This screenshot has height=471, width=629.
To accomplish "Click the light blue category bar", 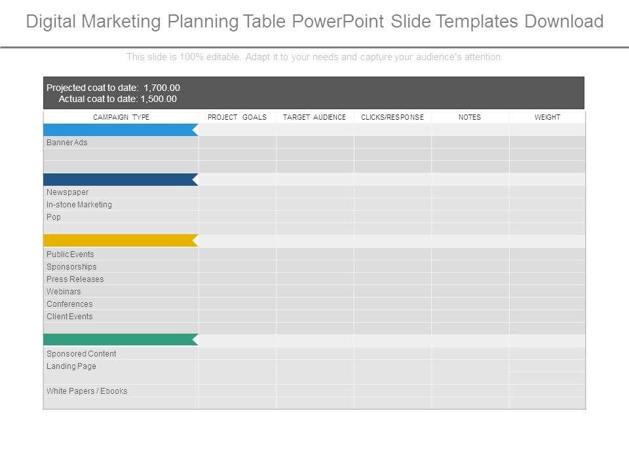I will (120, 130).
